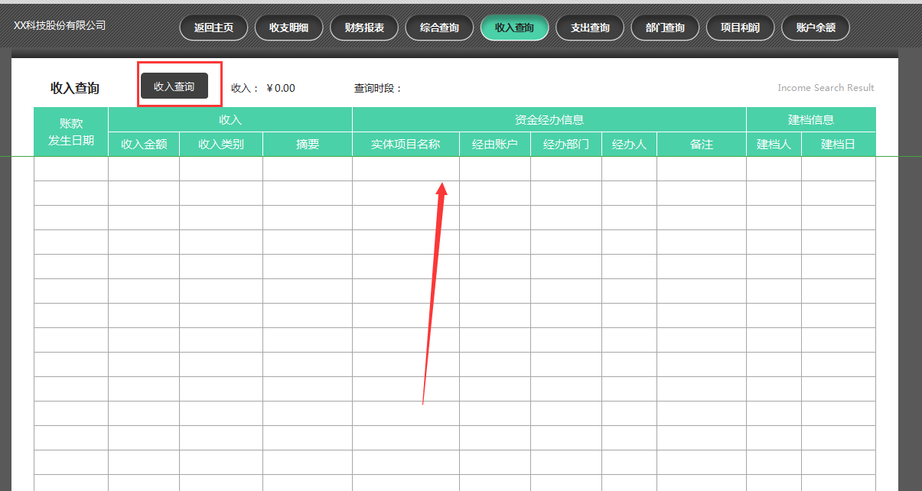Switch to the 收入查询 tab
Viewport: 922px width, 491px height.
(x=514, y=27)
